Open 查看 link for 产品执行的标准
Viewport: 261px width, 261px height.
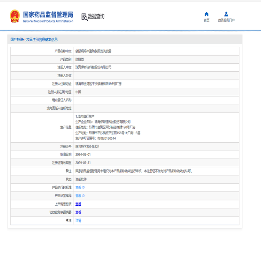[x=78, y=188]
